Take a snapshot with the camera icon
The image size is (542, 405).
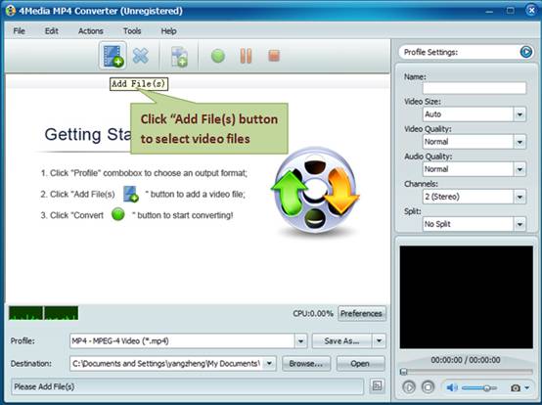(516, 388)
